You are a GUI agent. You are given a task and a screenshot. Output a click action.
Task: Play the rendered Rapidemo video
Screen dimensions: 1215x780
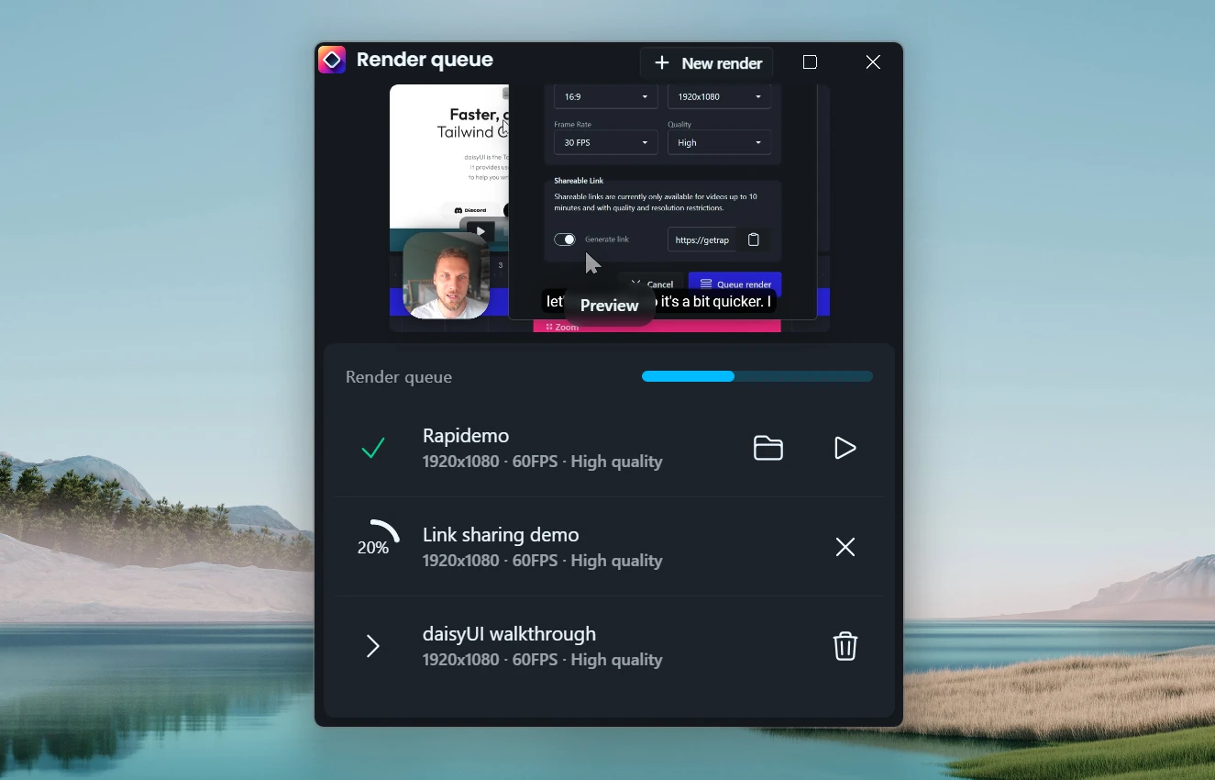[x=845, y=448]
